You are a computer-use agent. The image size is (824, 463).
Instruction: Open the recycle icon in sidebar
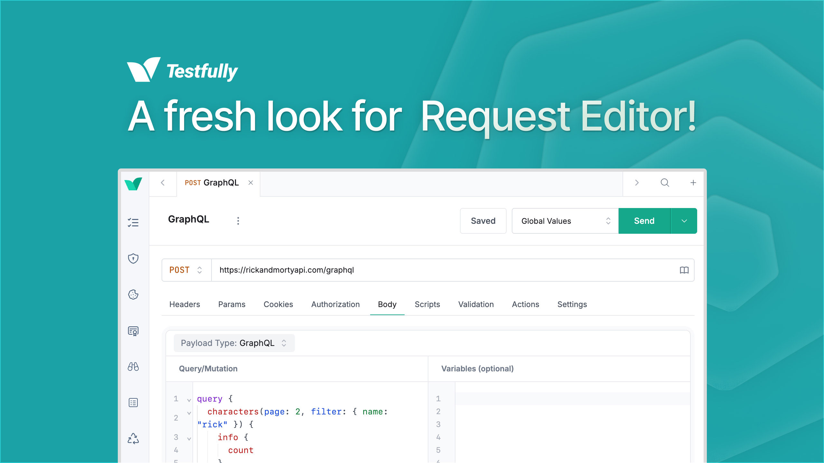(133, 439)
